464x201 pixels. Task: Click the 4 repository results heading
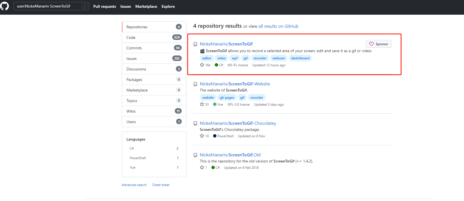click(218, 26)
